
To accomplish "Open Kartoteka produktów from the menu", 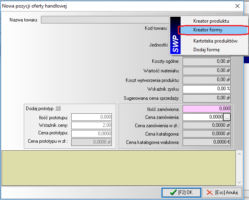I will 215,41.
